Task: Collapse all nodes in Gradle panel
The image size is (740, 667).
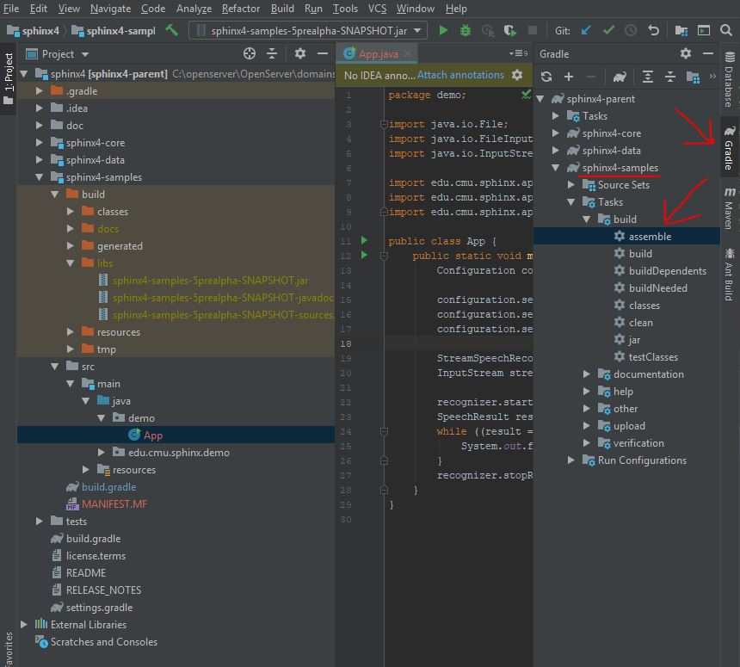Action: pos(670,77)
